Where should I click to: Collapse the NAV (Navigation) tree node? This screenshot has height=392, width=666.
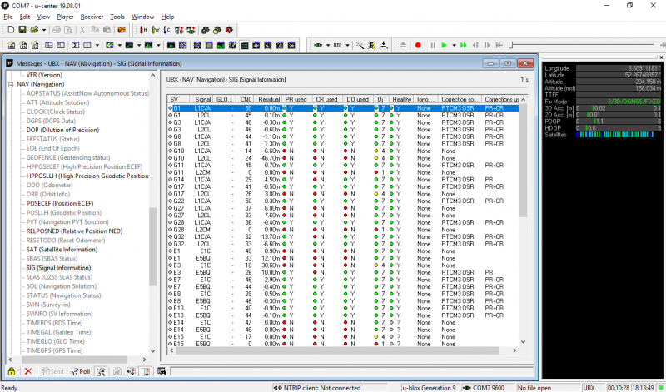[x=11, y=84]
